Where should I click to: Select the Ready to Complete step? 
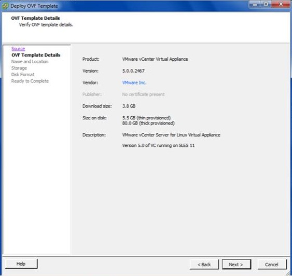(30, 81)
